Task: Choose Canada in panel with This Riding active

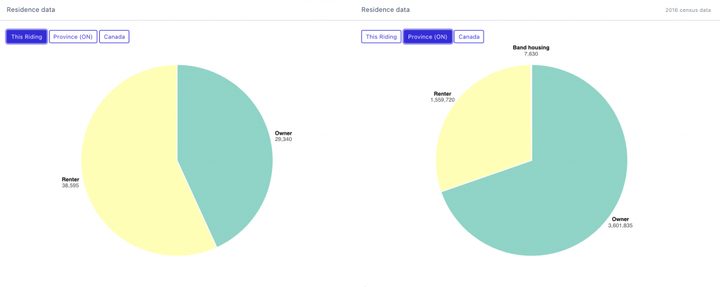Action: (114, 36)
